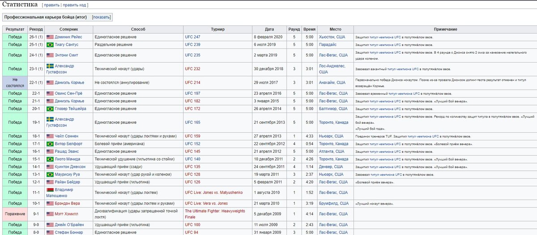The height and width of the screenshot is (235, 537).
Task: Click the править код link
Action: (x=75, y=5)
